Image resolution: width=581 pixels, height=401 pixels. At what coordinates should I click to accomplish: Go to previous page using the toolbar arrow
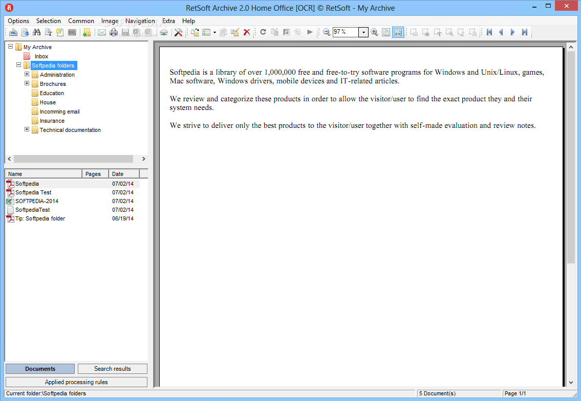click(x=501, y=32)
